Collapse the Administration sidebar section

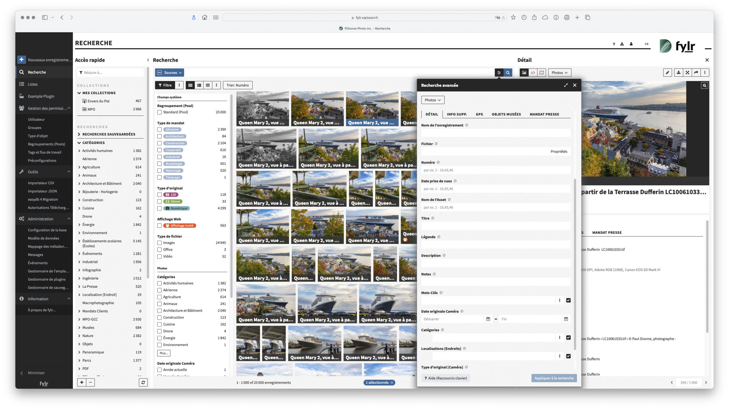tap(69, 219)
